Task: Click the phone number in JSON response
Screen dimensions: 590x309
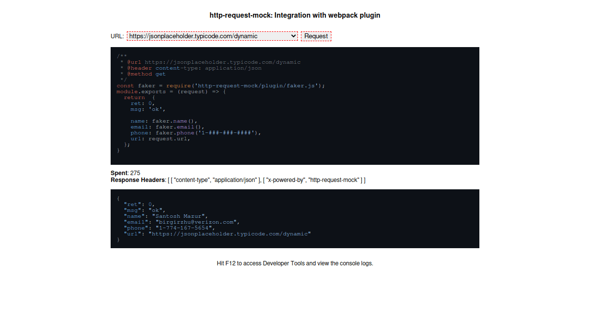Action: click(x=184, y=228)
